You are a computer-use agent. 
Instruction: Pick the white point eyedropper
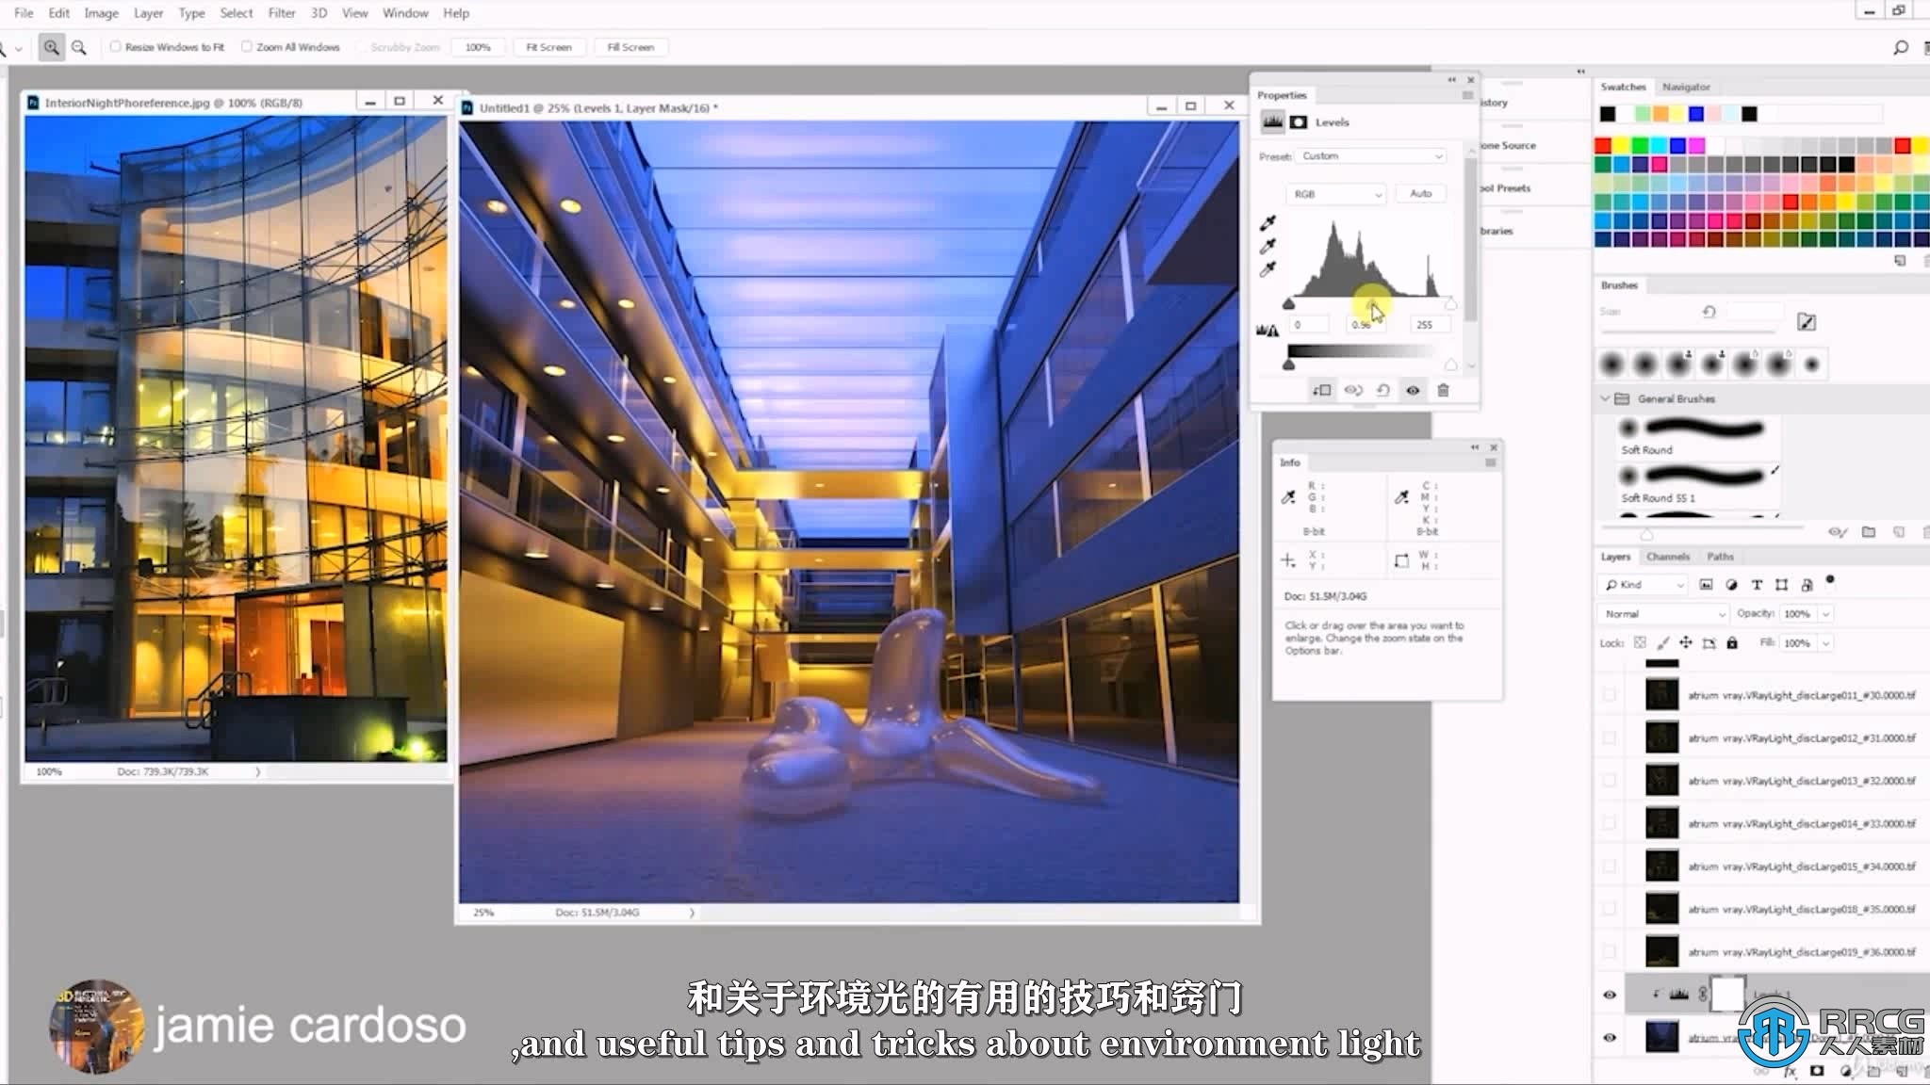coord(1268,269)
